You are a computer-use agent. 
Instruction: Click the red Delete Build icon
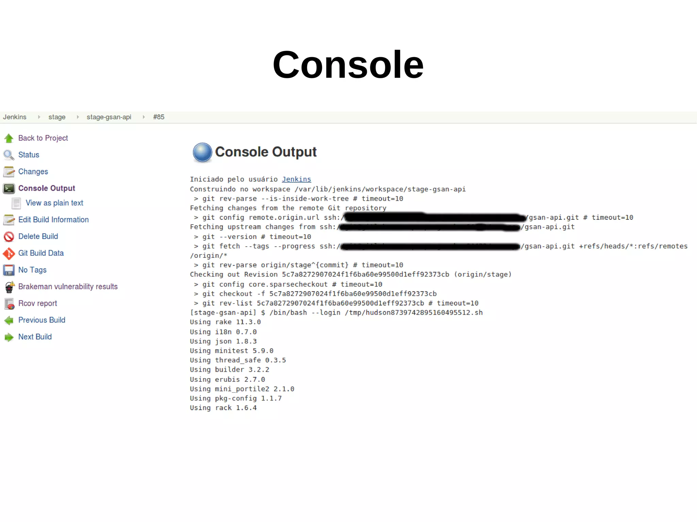9,236
